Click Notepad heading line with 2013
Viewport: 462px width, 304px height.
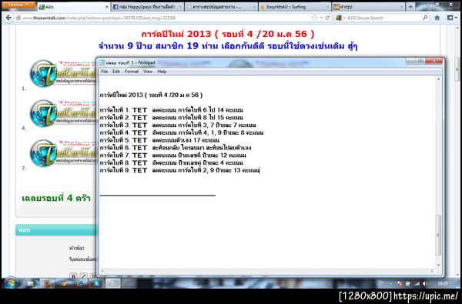[x=151, y=95]
